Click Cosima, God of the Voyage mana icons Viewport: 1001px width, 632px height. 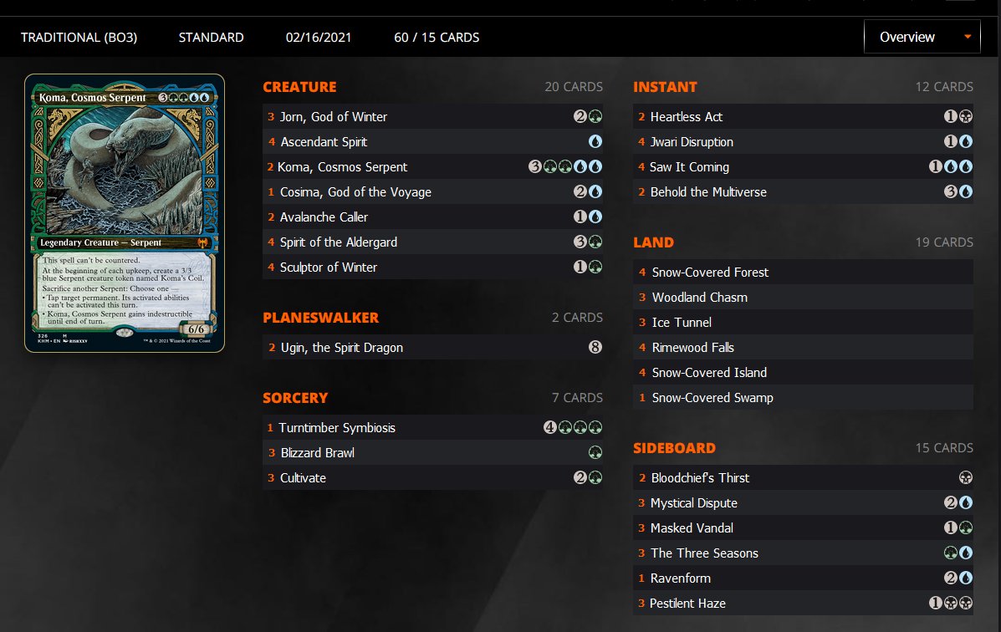(588, 191)
